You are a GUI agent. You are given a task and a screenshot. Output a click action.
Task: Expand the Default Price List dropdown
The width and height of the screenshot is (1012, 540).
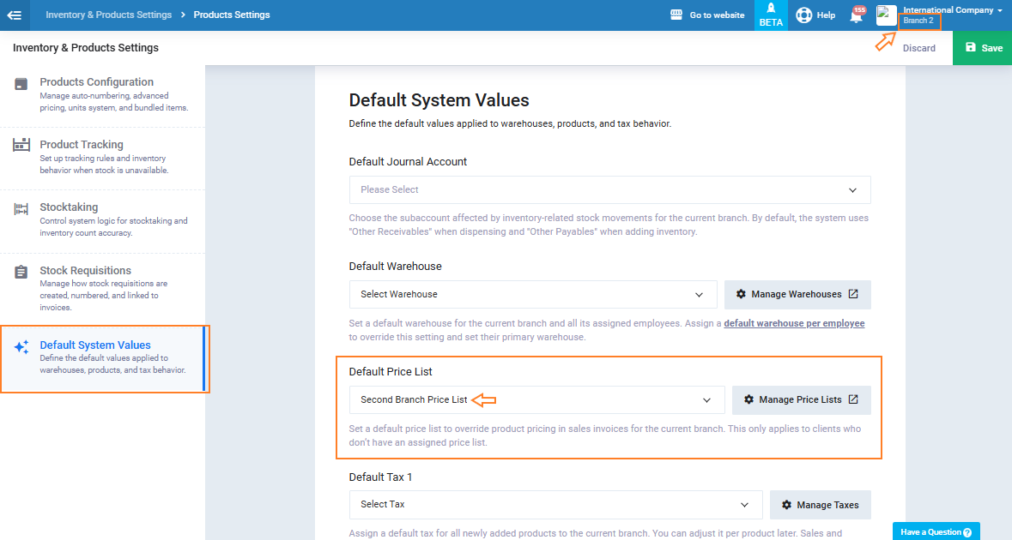coord(536,399)
